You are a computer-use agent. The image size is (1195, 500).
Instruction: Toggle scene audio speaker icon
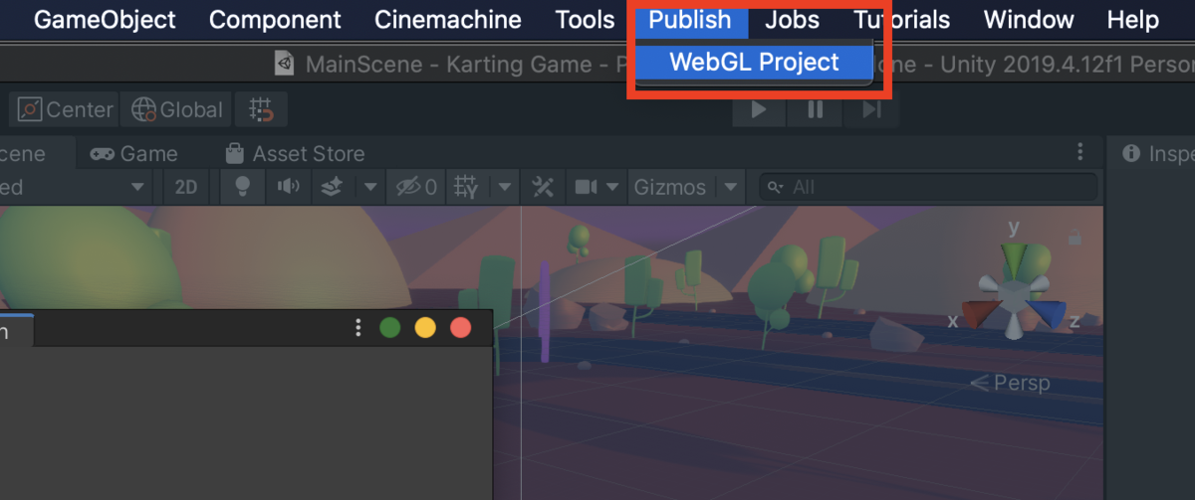coord(288,187)
